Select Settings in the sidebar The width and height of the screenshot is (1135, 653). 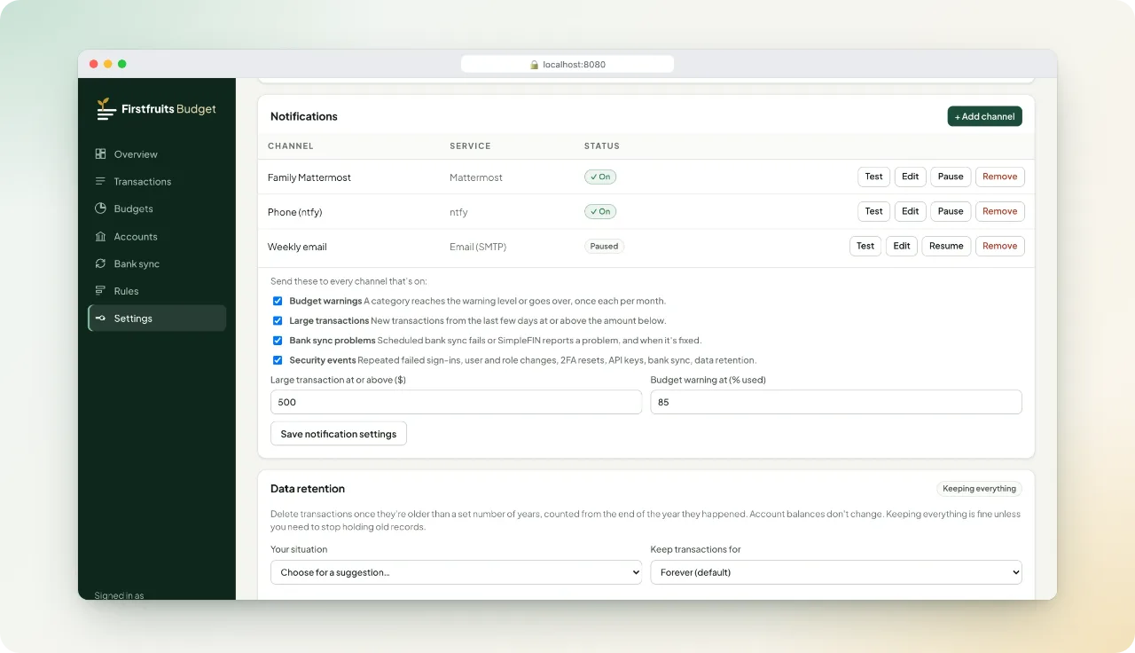(157, 319)
